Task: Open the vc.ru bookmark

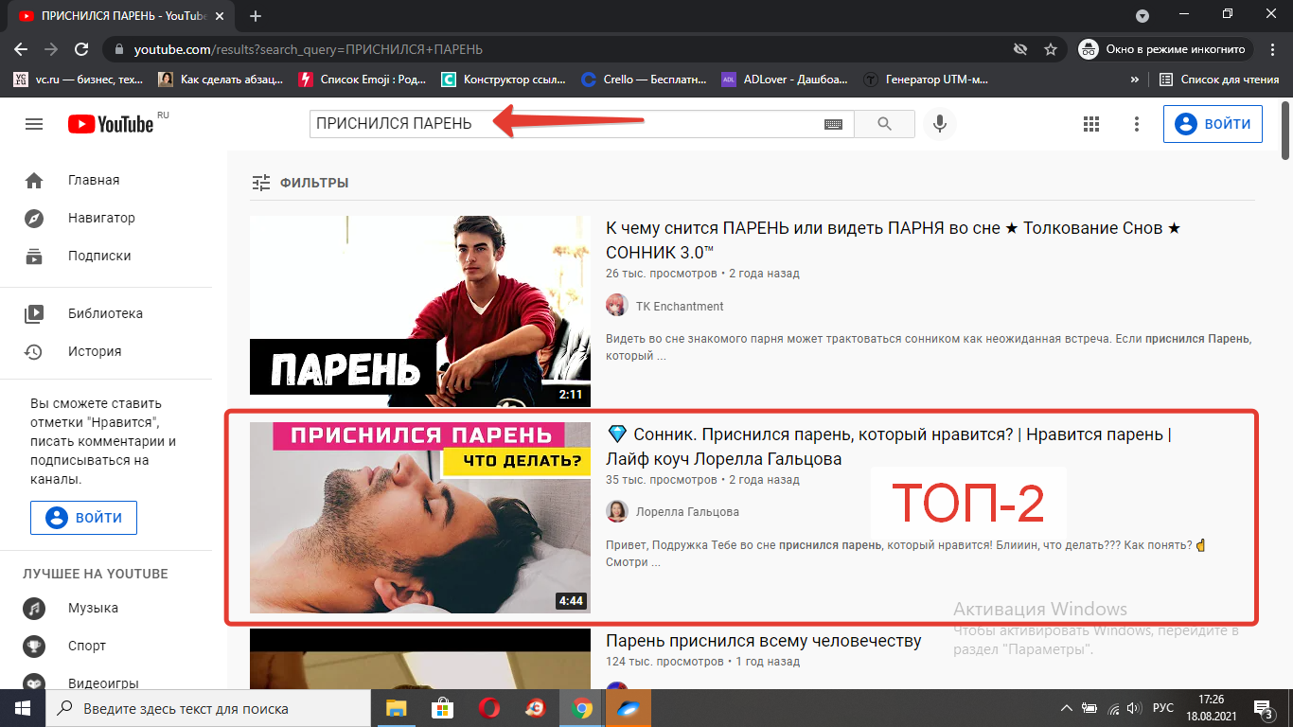Action: point(79,80)
